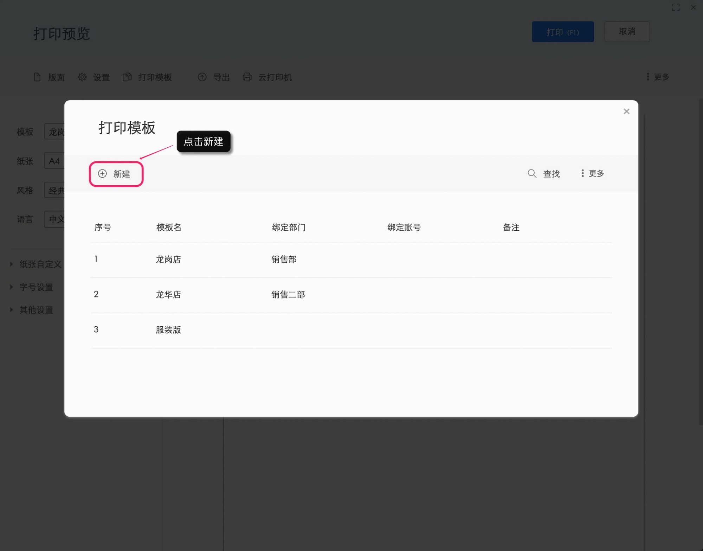Open the 语言 中文 dropdown

pyautogui.click(x=56, y=219)
